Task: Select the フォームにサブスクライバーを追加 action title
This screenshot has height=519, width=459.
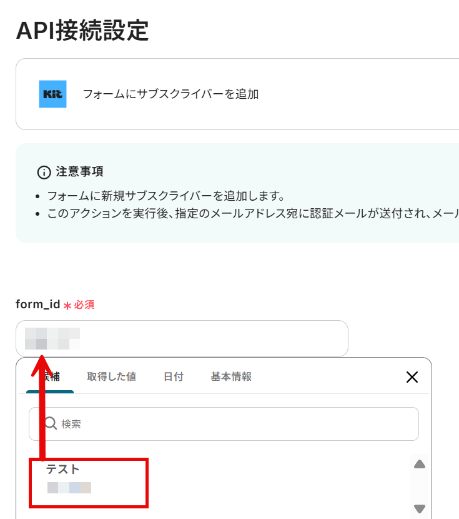Action: click(x=170, y=94)
